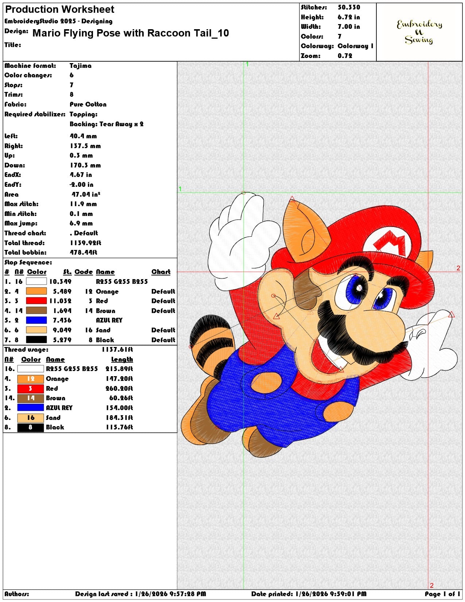Image resolution: width=465 pixels, height=602 pixels.
Task: Click the red swatch in stop sequence row 3
Action: coord(36,301)
